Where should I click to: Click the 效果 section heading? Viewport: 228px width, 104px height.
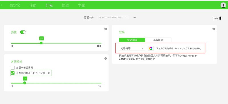(x=122, y=32)
